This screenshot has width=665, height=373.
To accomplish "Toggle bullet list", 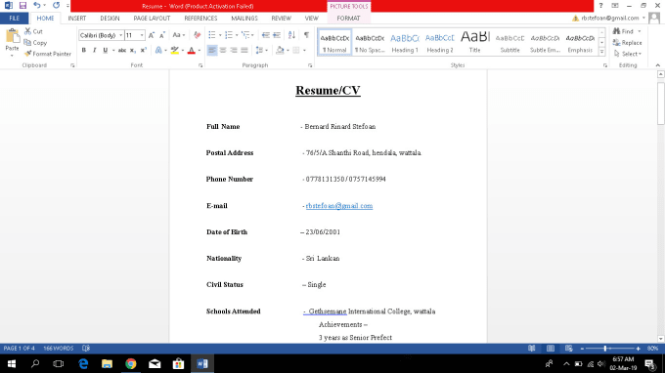I will (x=212, y=35).
